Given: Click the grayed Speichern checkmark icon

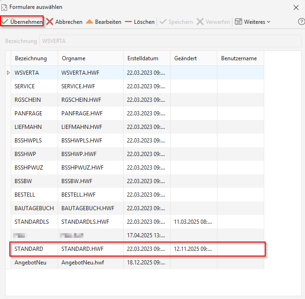Looking at the screenshot, I should pos(163,21).
